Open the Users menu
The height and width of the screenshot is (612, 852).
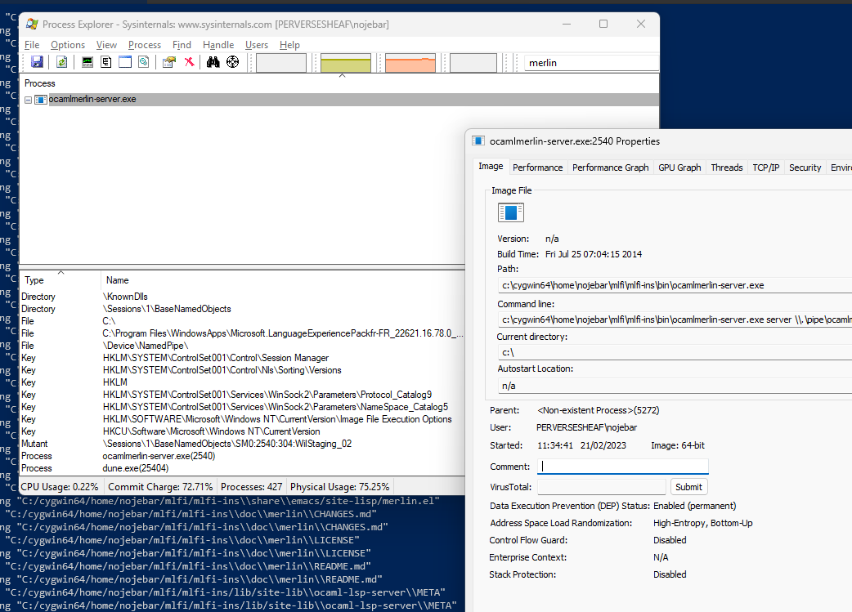257,44
